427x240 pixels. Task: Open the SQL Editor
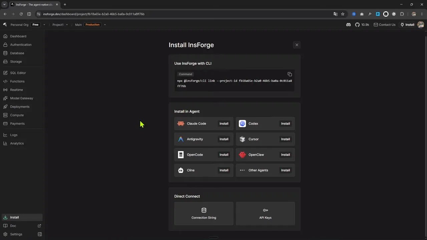pos(22,73)
